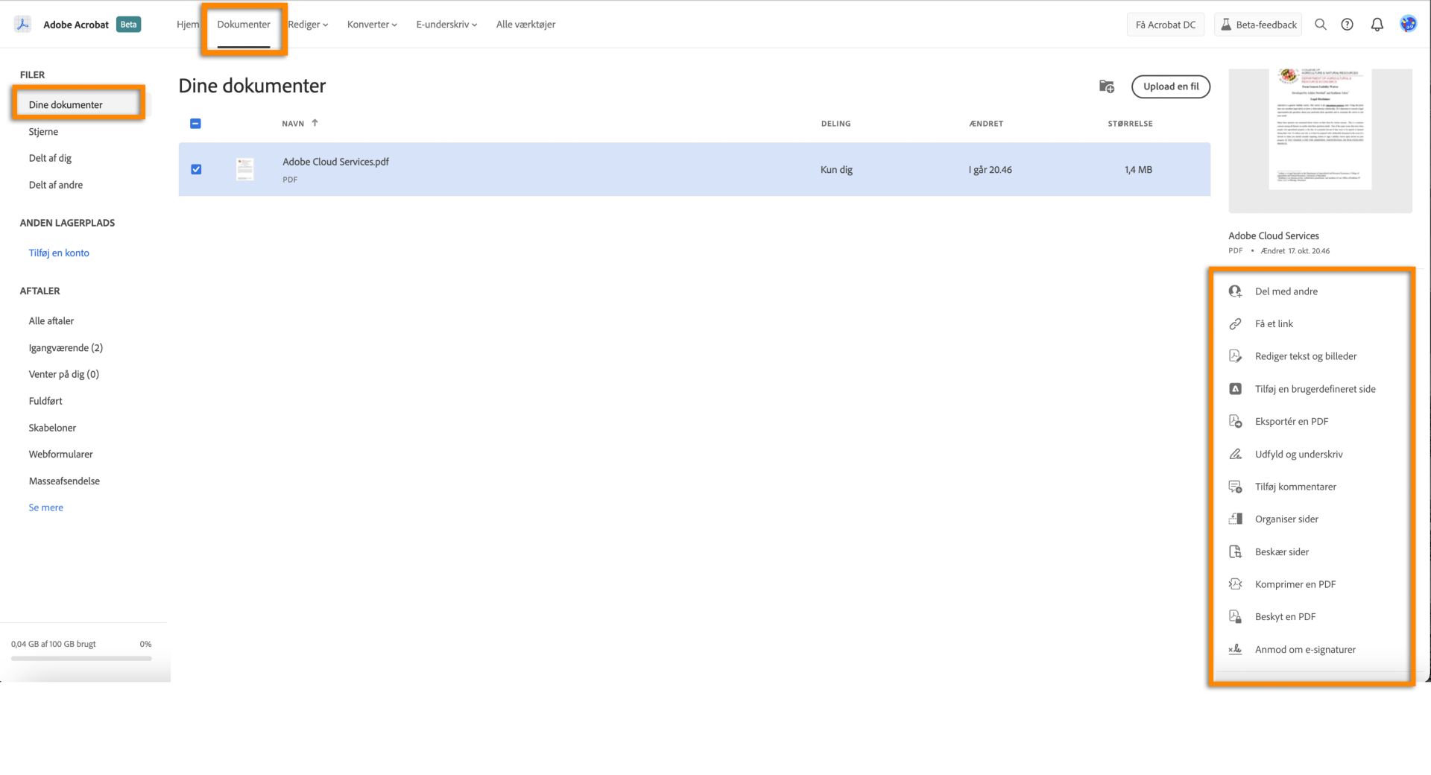Click the Komprimer en PDF icon

coord(1235,584)
